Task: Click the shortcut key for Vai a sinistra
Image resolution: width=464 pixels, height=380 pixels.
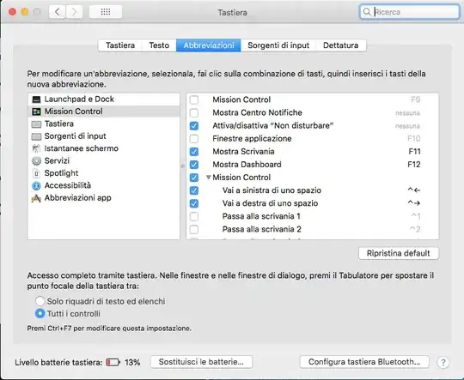Action: [x=414, y=190]
